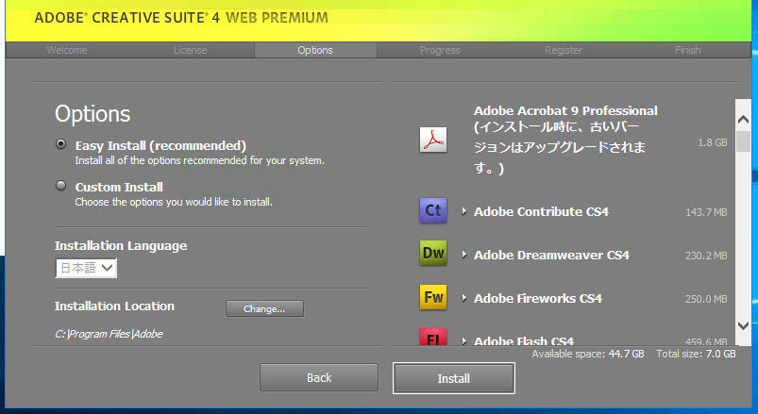Click the Dreamweaver CS4 Dw icon
Viewport: 758px width, 414px height.
coord(433,253)
